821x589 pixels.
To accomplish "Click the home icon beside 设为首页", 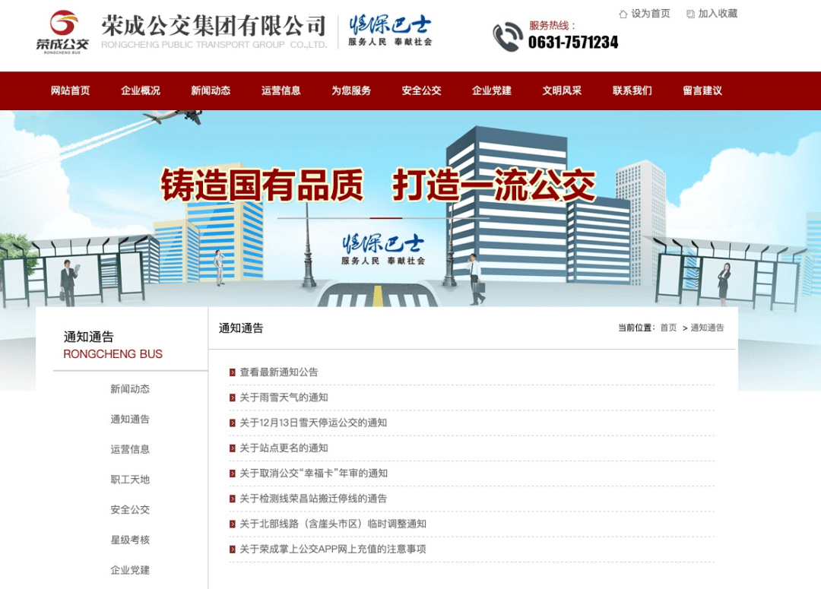I will pos(623,14).
